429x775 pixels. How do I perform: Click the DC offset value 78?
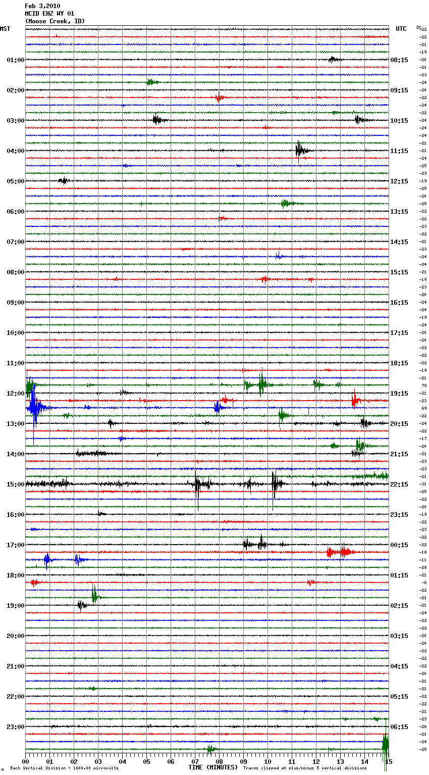(424, 385)
